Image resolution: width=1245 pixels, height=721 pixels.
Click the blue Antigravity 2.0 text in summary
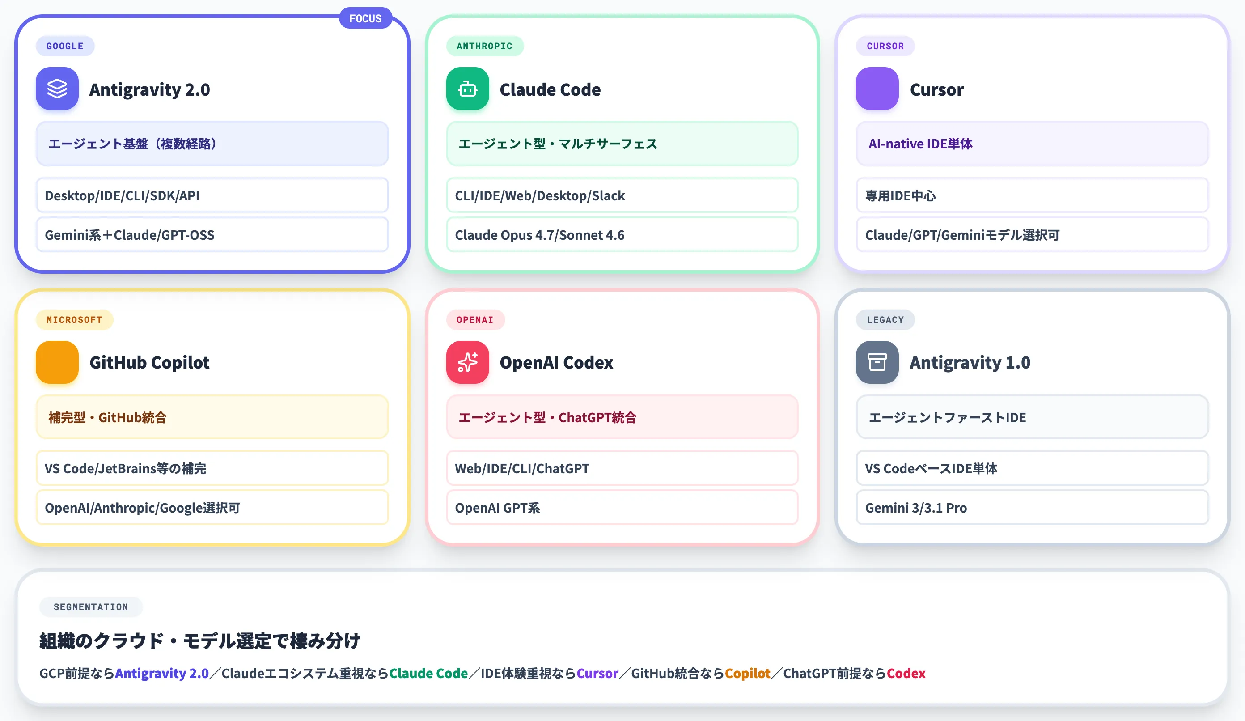click(162, 673)
